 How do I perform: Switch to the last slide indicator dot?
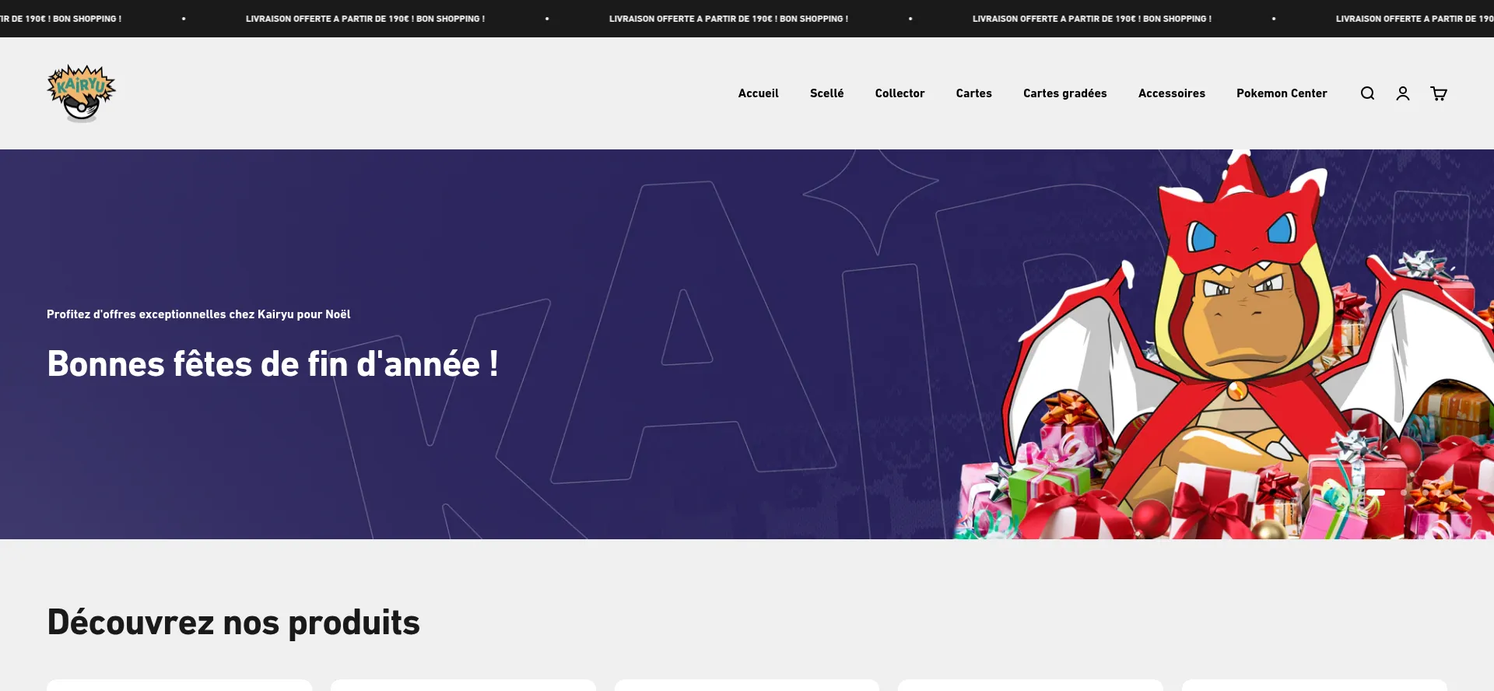1447,493
